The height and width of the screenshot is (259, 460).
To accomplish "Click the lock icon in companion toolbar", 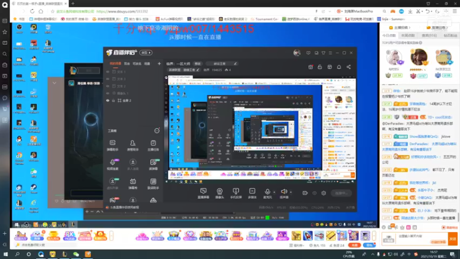I will [320, 67].
